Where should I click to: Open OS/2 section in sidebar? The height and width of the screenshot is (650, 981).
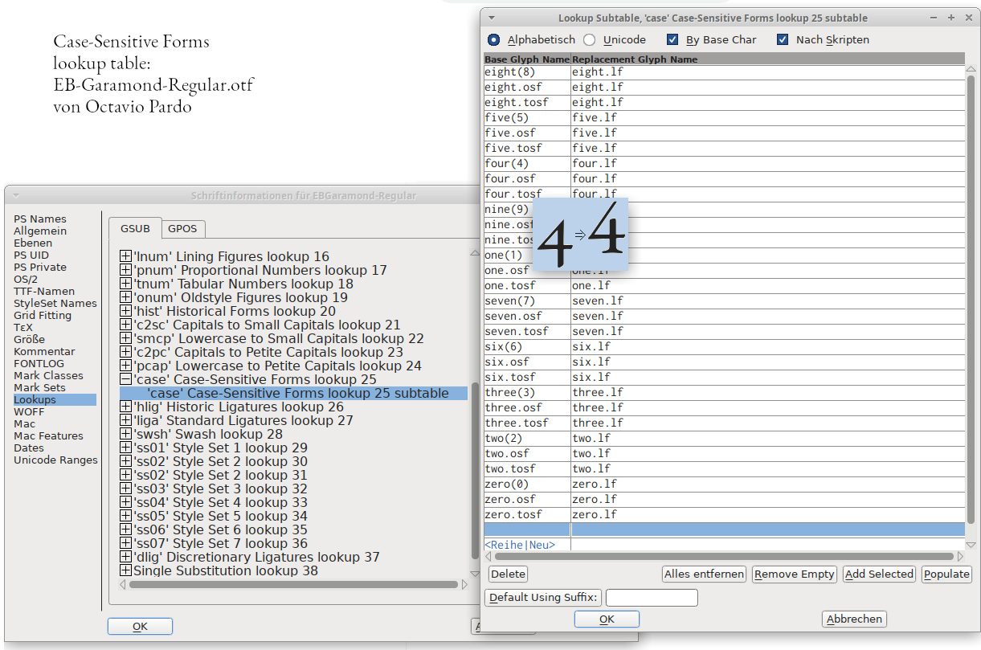[x=25, y=279]
